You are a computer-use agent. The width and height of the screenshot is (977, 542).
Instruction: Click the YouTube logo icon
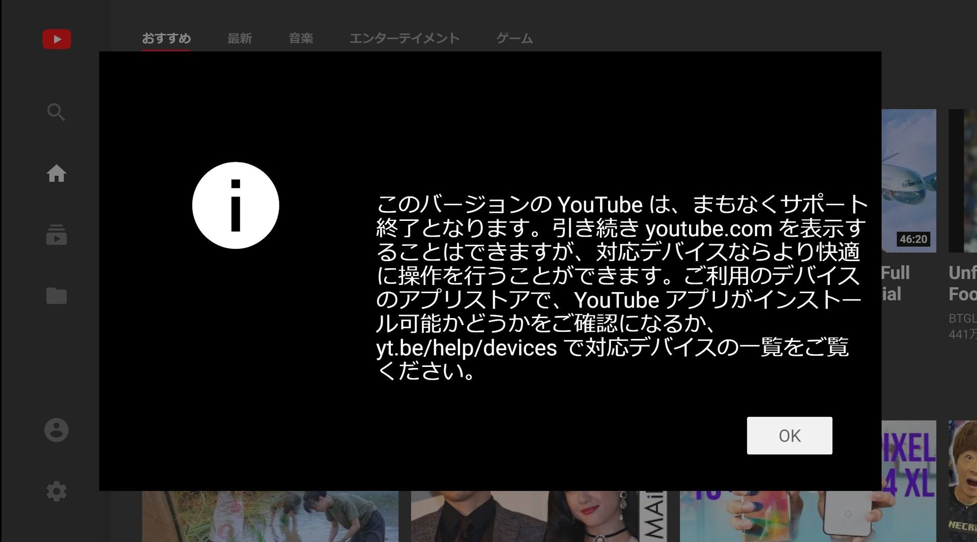[56, 39]
